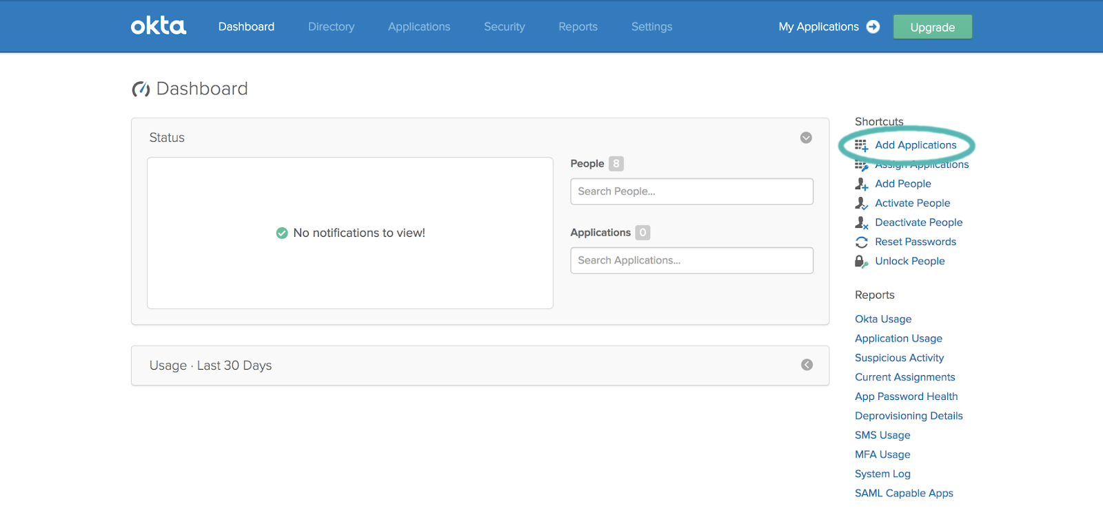
Task: Open Deprovisioning Details report
Action: tap(909, 415)
